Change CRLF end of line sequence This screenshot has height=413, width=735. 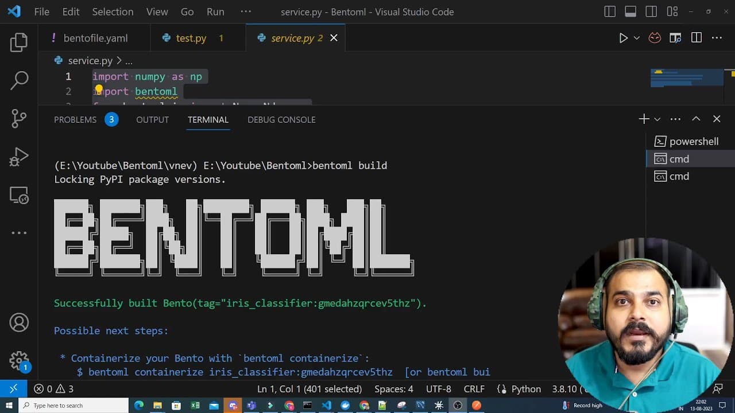click(x=474, y=389)
